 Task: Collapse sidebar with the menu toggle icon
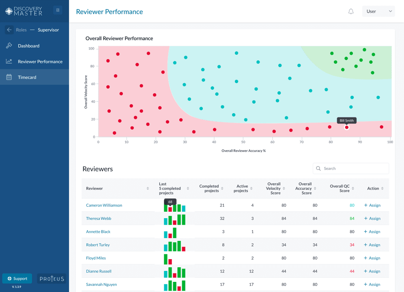58,11
